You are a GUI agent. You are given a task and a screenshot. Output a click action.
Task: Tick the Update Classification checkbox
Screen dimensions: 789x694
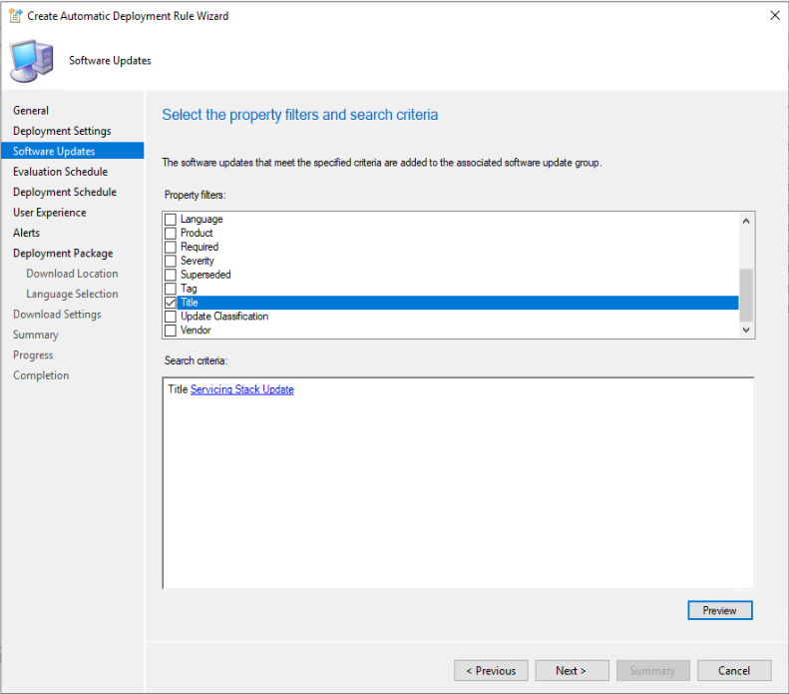click(x=171, y=317)
